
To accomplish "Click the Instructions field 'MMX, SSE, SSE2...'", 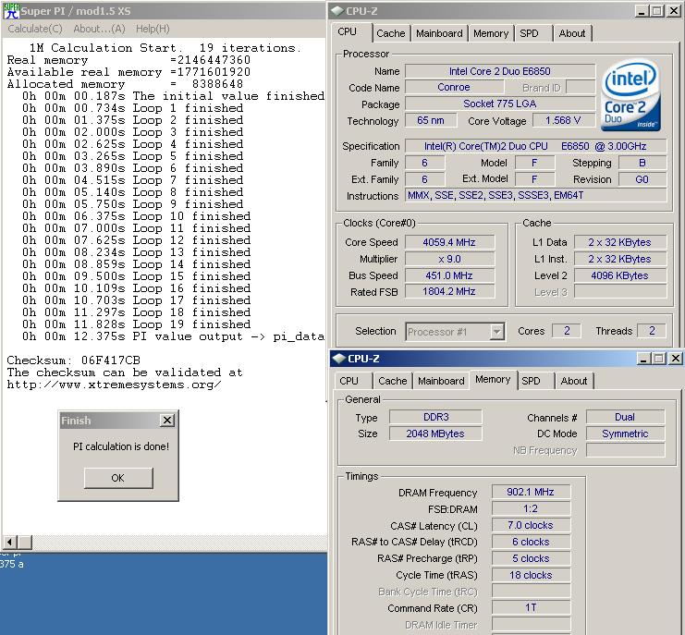I will (535, 196).
